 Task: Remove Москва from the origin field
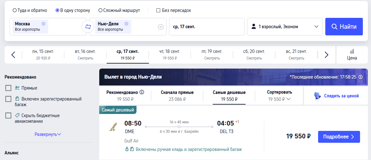pos(43,24)
